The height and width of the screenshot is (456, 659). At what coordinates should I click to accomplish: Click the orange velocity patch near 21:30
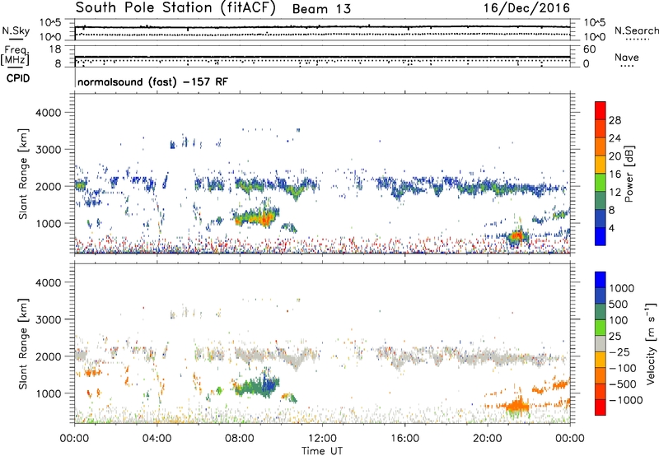point(516,406)
